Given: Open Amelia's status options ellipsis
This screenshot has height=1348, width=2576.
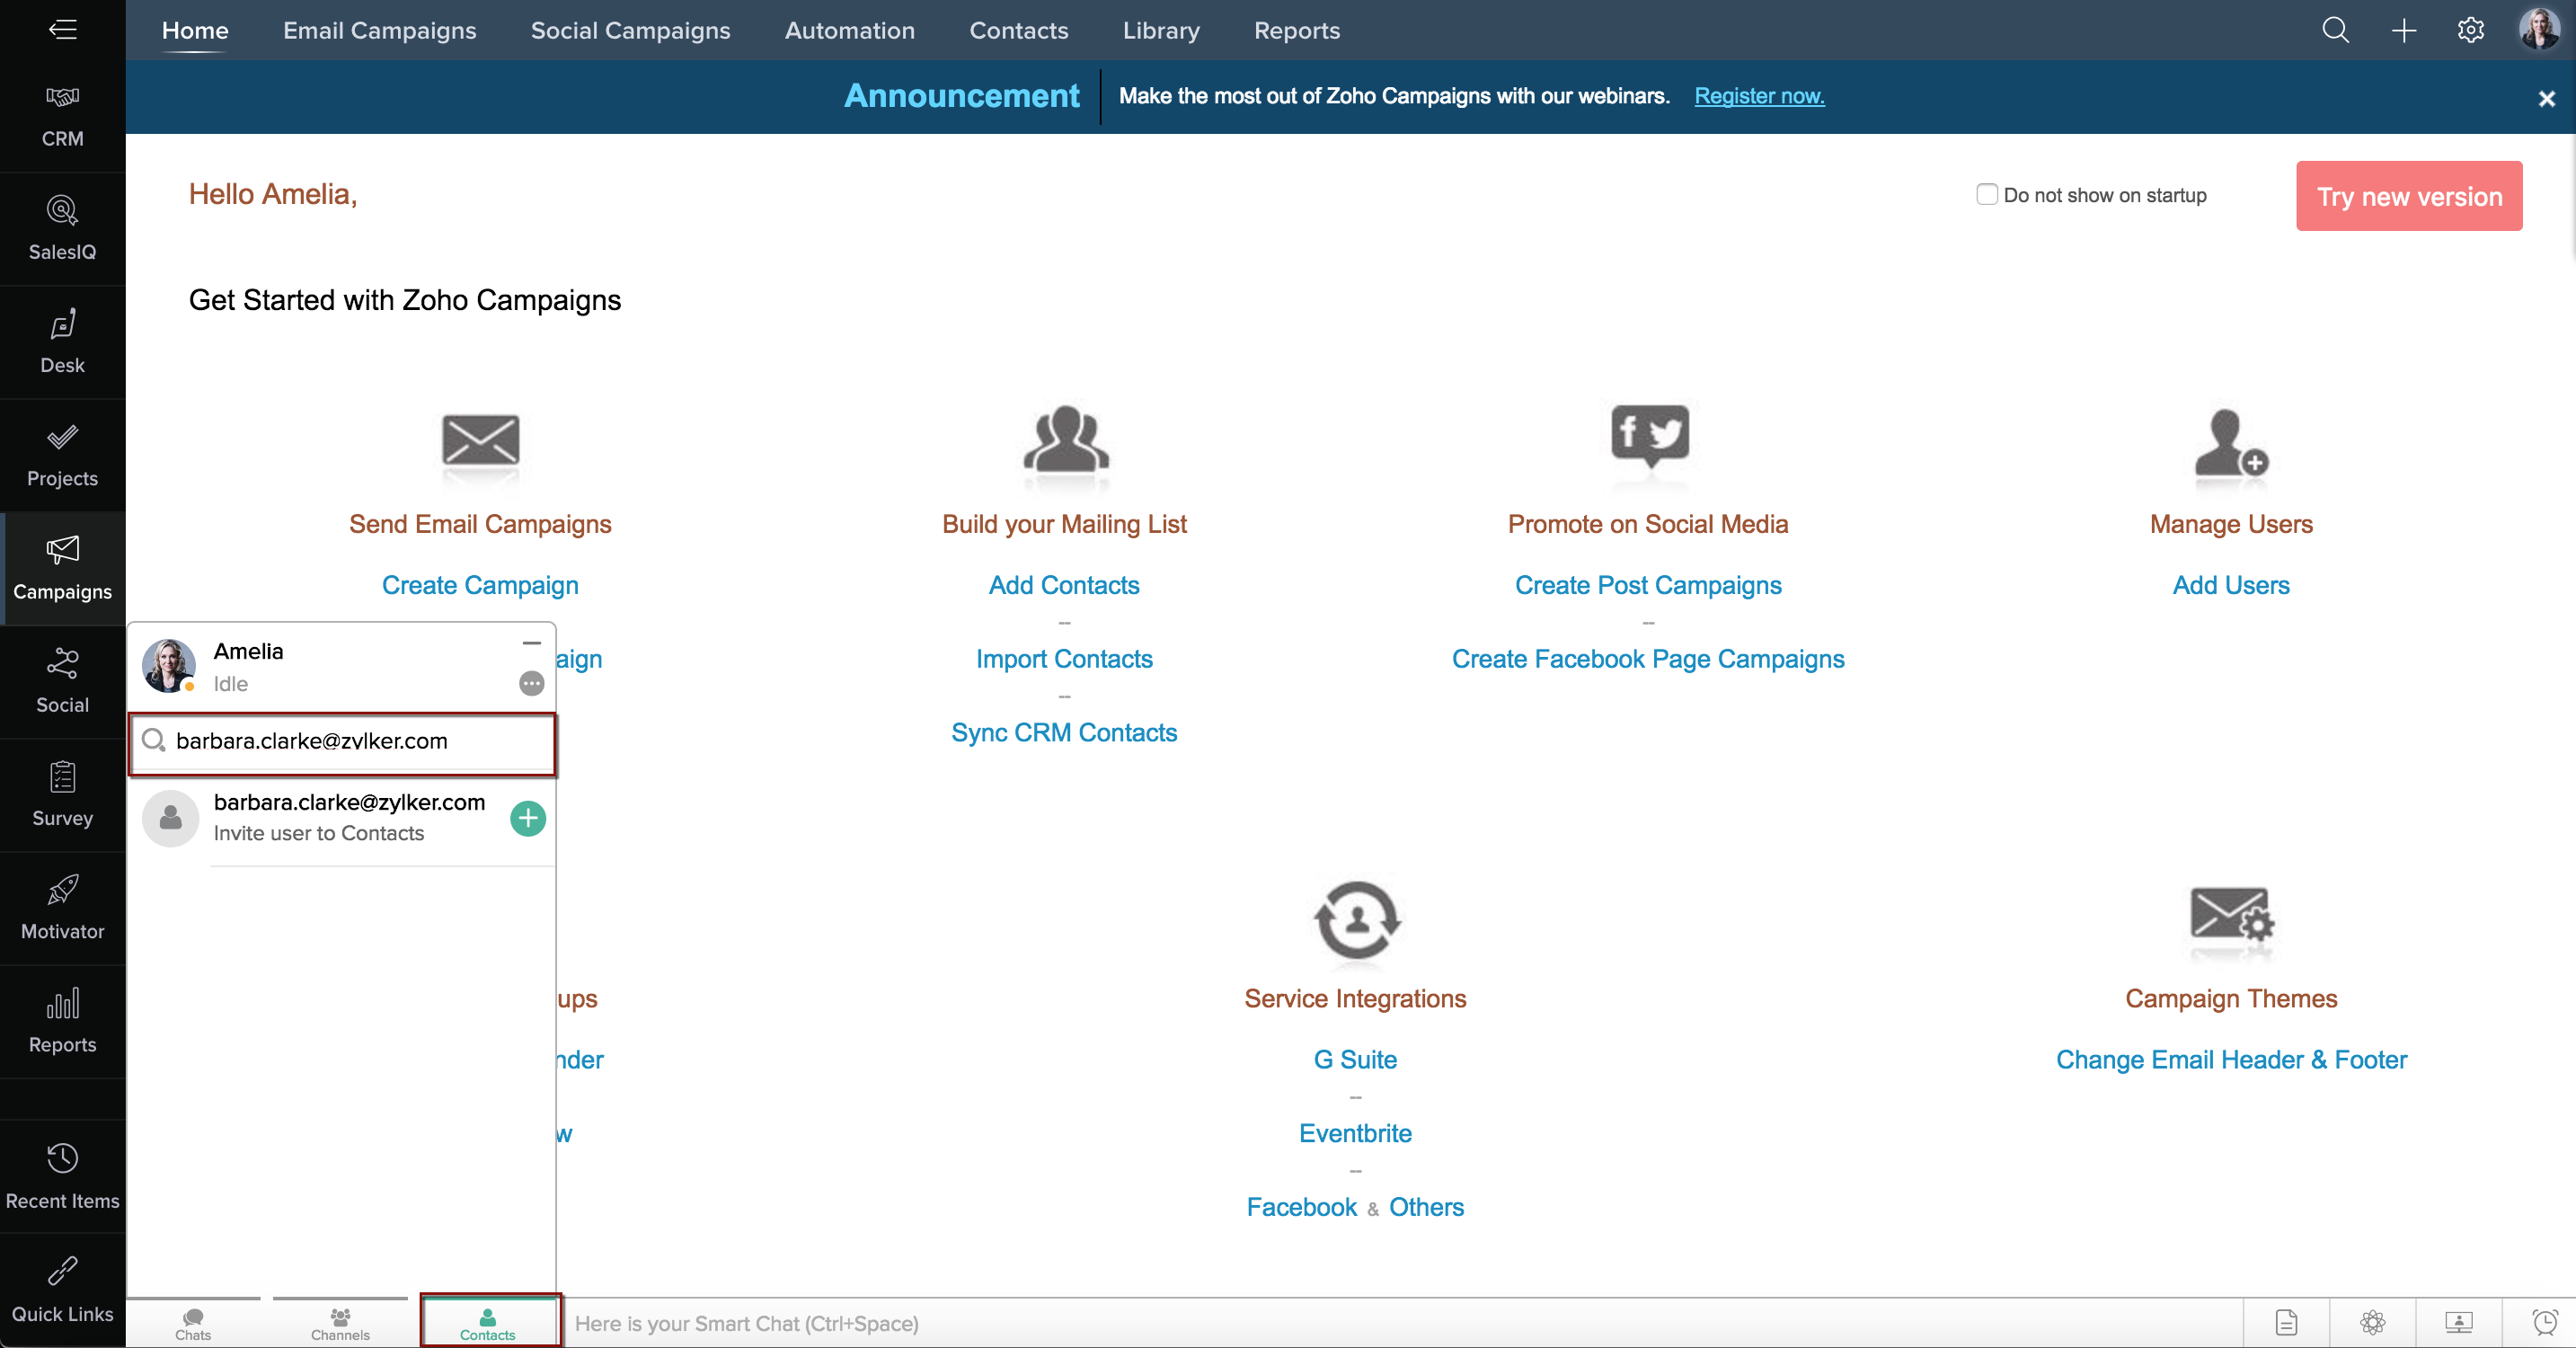Looking at the screenshot, I should point(531,683).
